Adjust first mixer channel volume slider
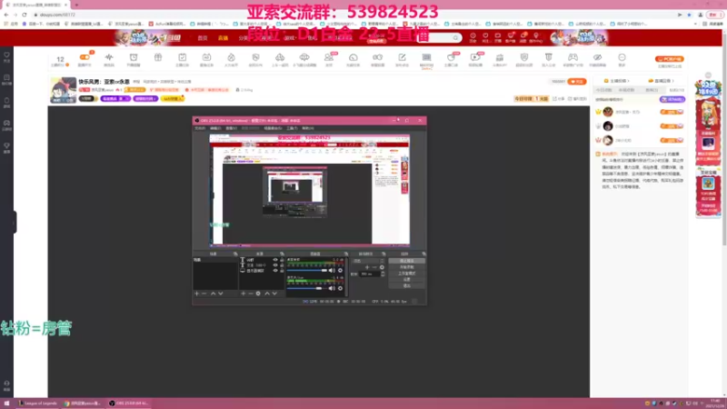 pos(307,270)
